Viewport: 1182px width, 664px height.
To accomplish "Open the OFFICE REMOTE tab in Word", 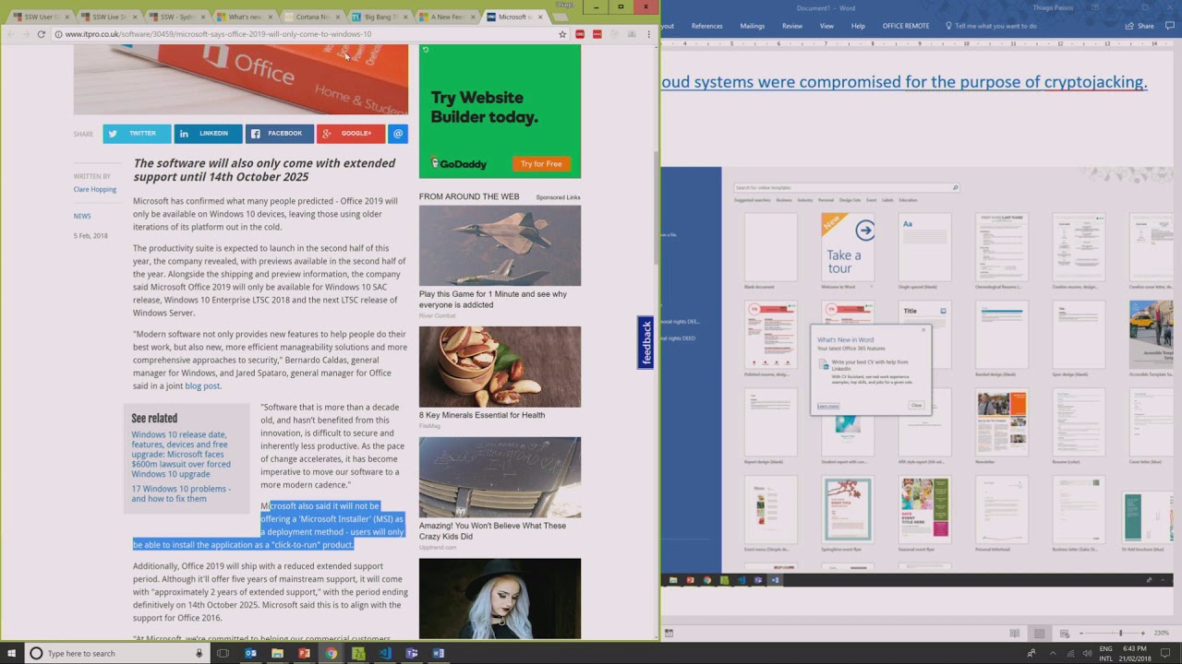I will (x=906, y=26).
